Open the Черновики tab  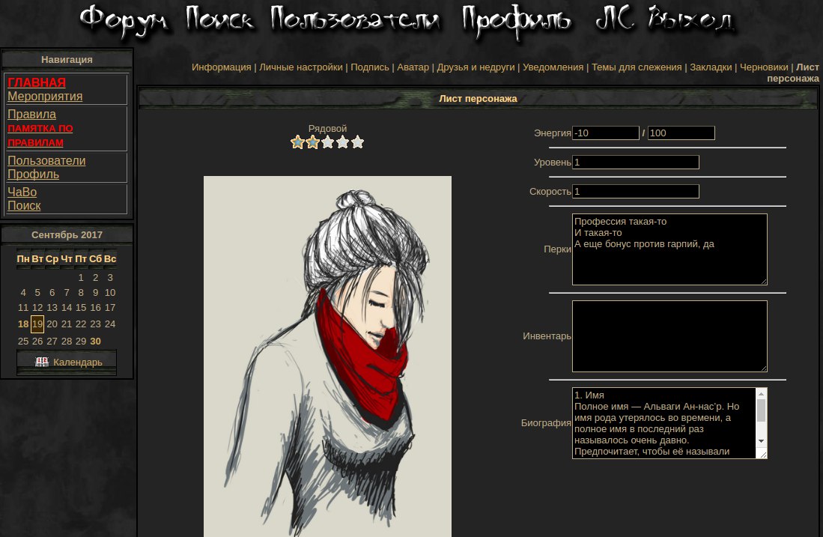click(764, 67)
